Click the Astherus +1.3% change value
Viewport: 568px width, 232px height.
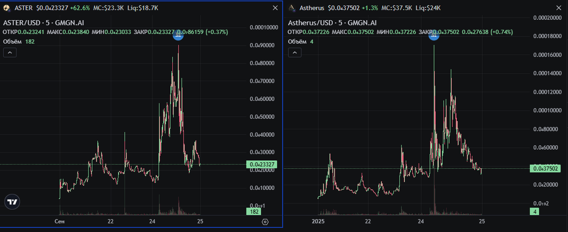tap(371, 8)
